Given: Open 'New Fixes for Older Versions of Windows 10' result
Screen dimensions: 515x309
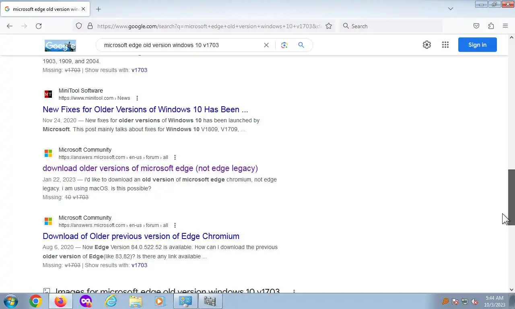Looking at the screenshot, I should coord(145,109).
